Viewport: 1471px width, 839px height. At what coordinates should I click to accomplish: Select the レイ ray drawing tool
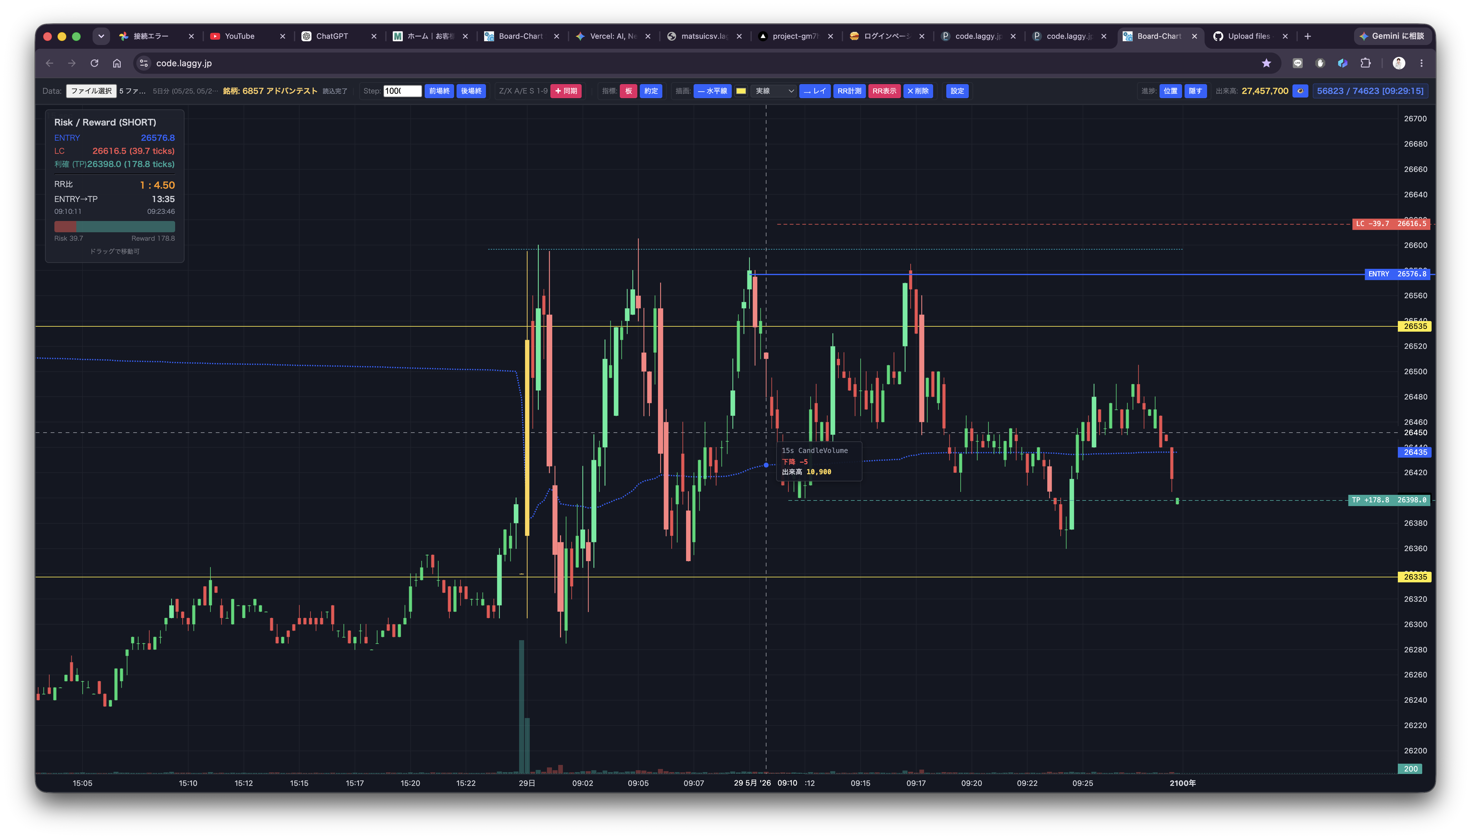pos(815,91)
